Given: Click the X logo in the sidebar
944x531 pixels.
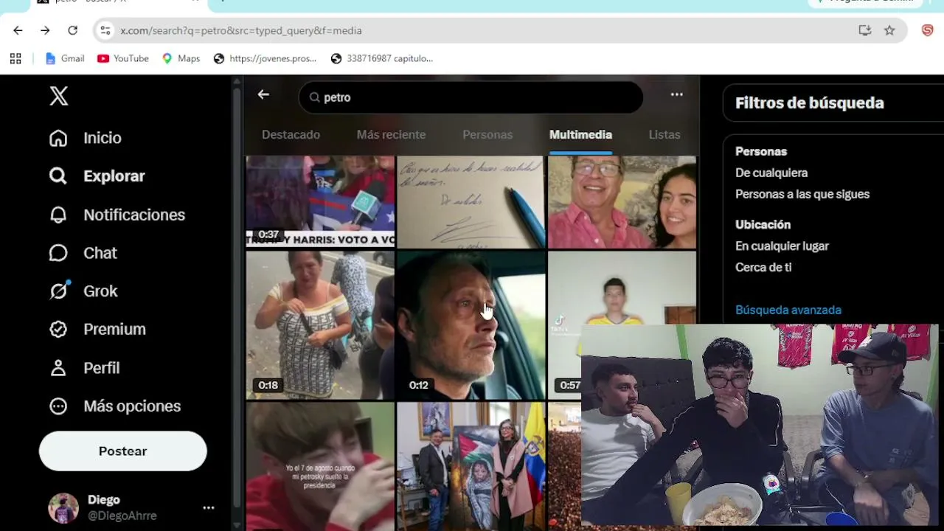Looking at the screenshot, I should (x=59, y=96).
